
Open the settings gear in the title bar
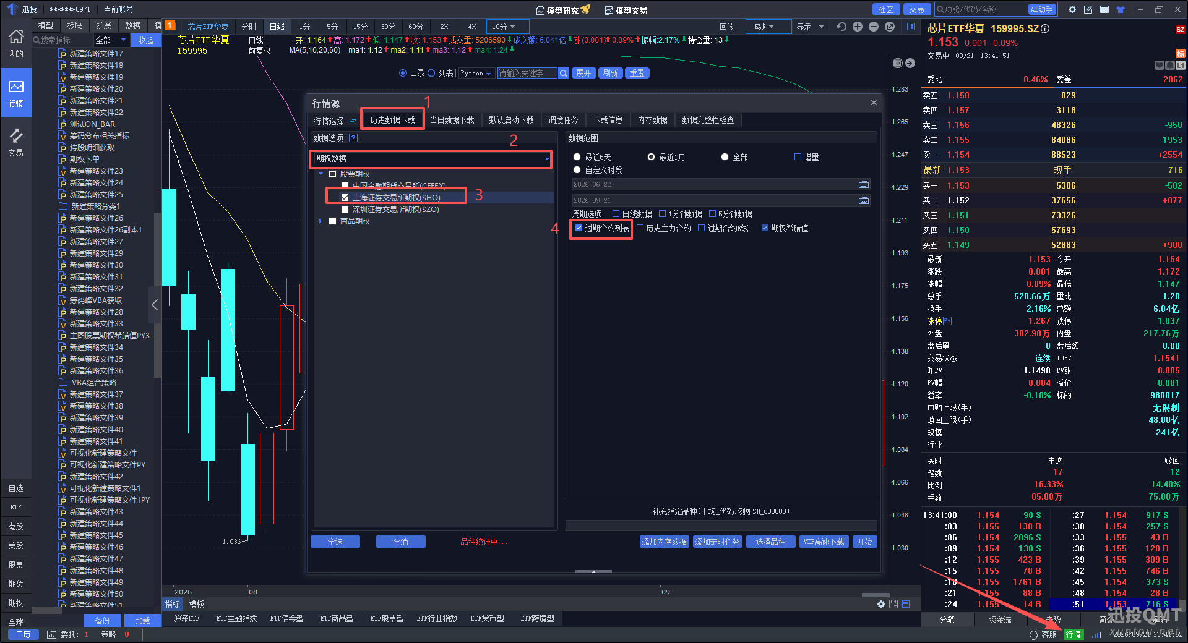tap(1072, 9)
